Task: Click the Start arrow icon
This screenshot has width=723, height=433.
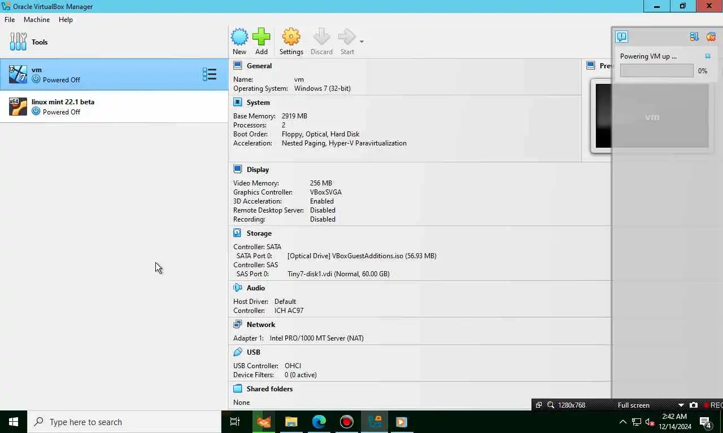Action: click(x=347, y=37)
